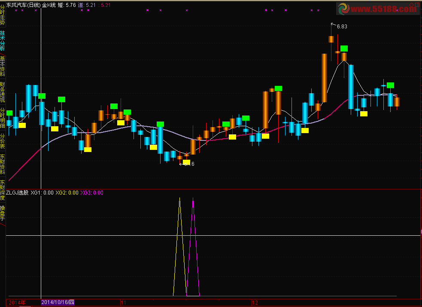Click the tall orange candle just before the 6.83 high

coord(324,78)
